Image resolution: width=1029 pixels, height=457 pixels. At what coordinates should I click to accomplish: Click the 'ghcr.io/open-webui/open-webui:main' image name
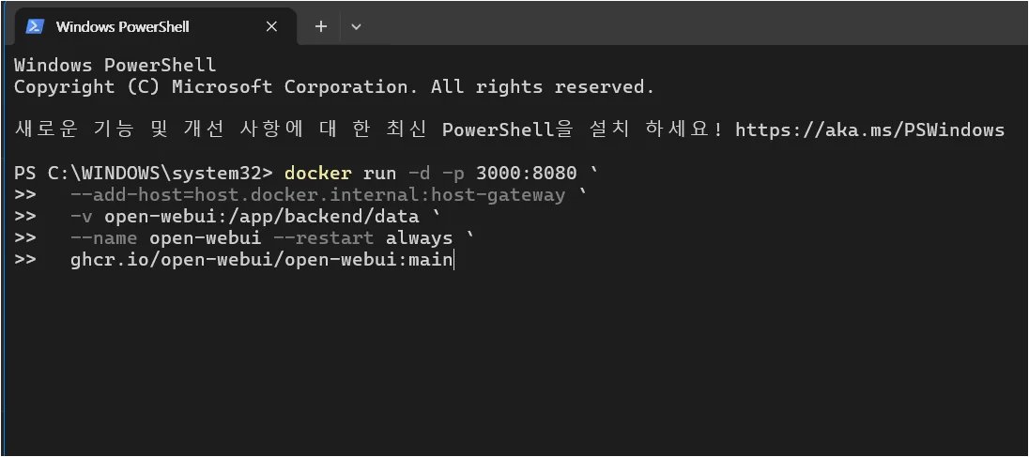[261, 260]
